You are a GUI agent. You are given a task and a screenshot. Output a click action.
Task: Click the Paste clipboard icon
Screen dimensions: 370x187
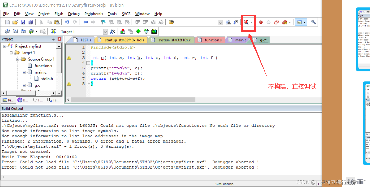(x=56, y=22)
